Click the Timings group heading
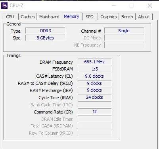 click(13, 55)
